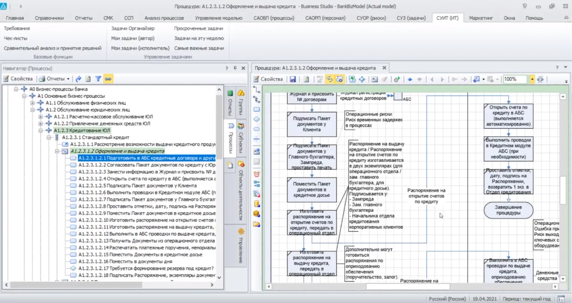
Task: Open Сравнительный анализ и принятие решений
Action: pos(53,48)
